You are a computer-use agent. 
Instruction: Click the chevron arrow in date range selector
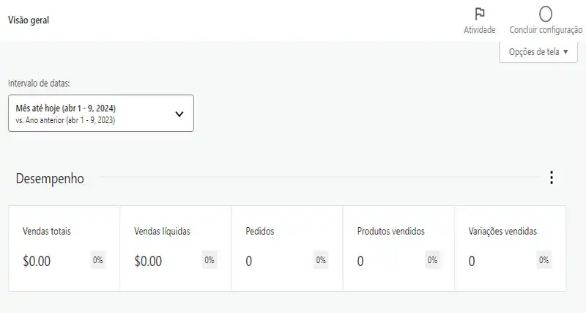(180, 114)
